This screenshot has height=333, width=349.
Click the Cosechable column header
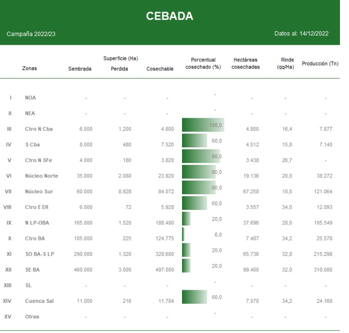coord(160,69)
